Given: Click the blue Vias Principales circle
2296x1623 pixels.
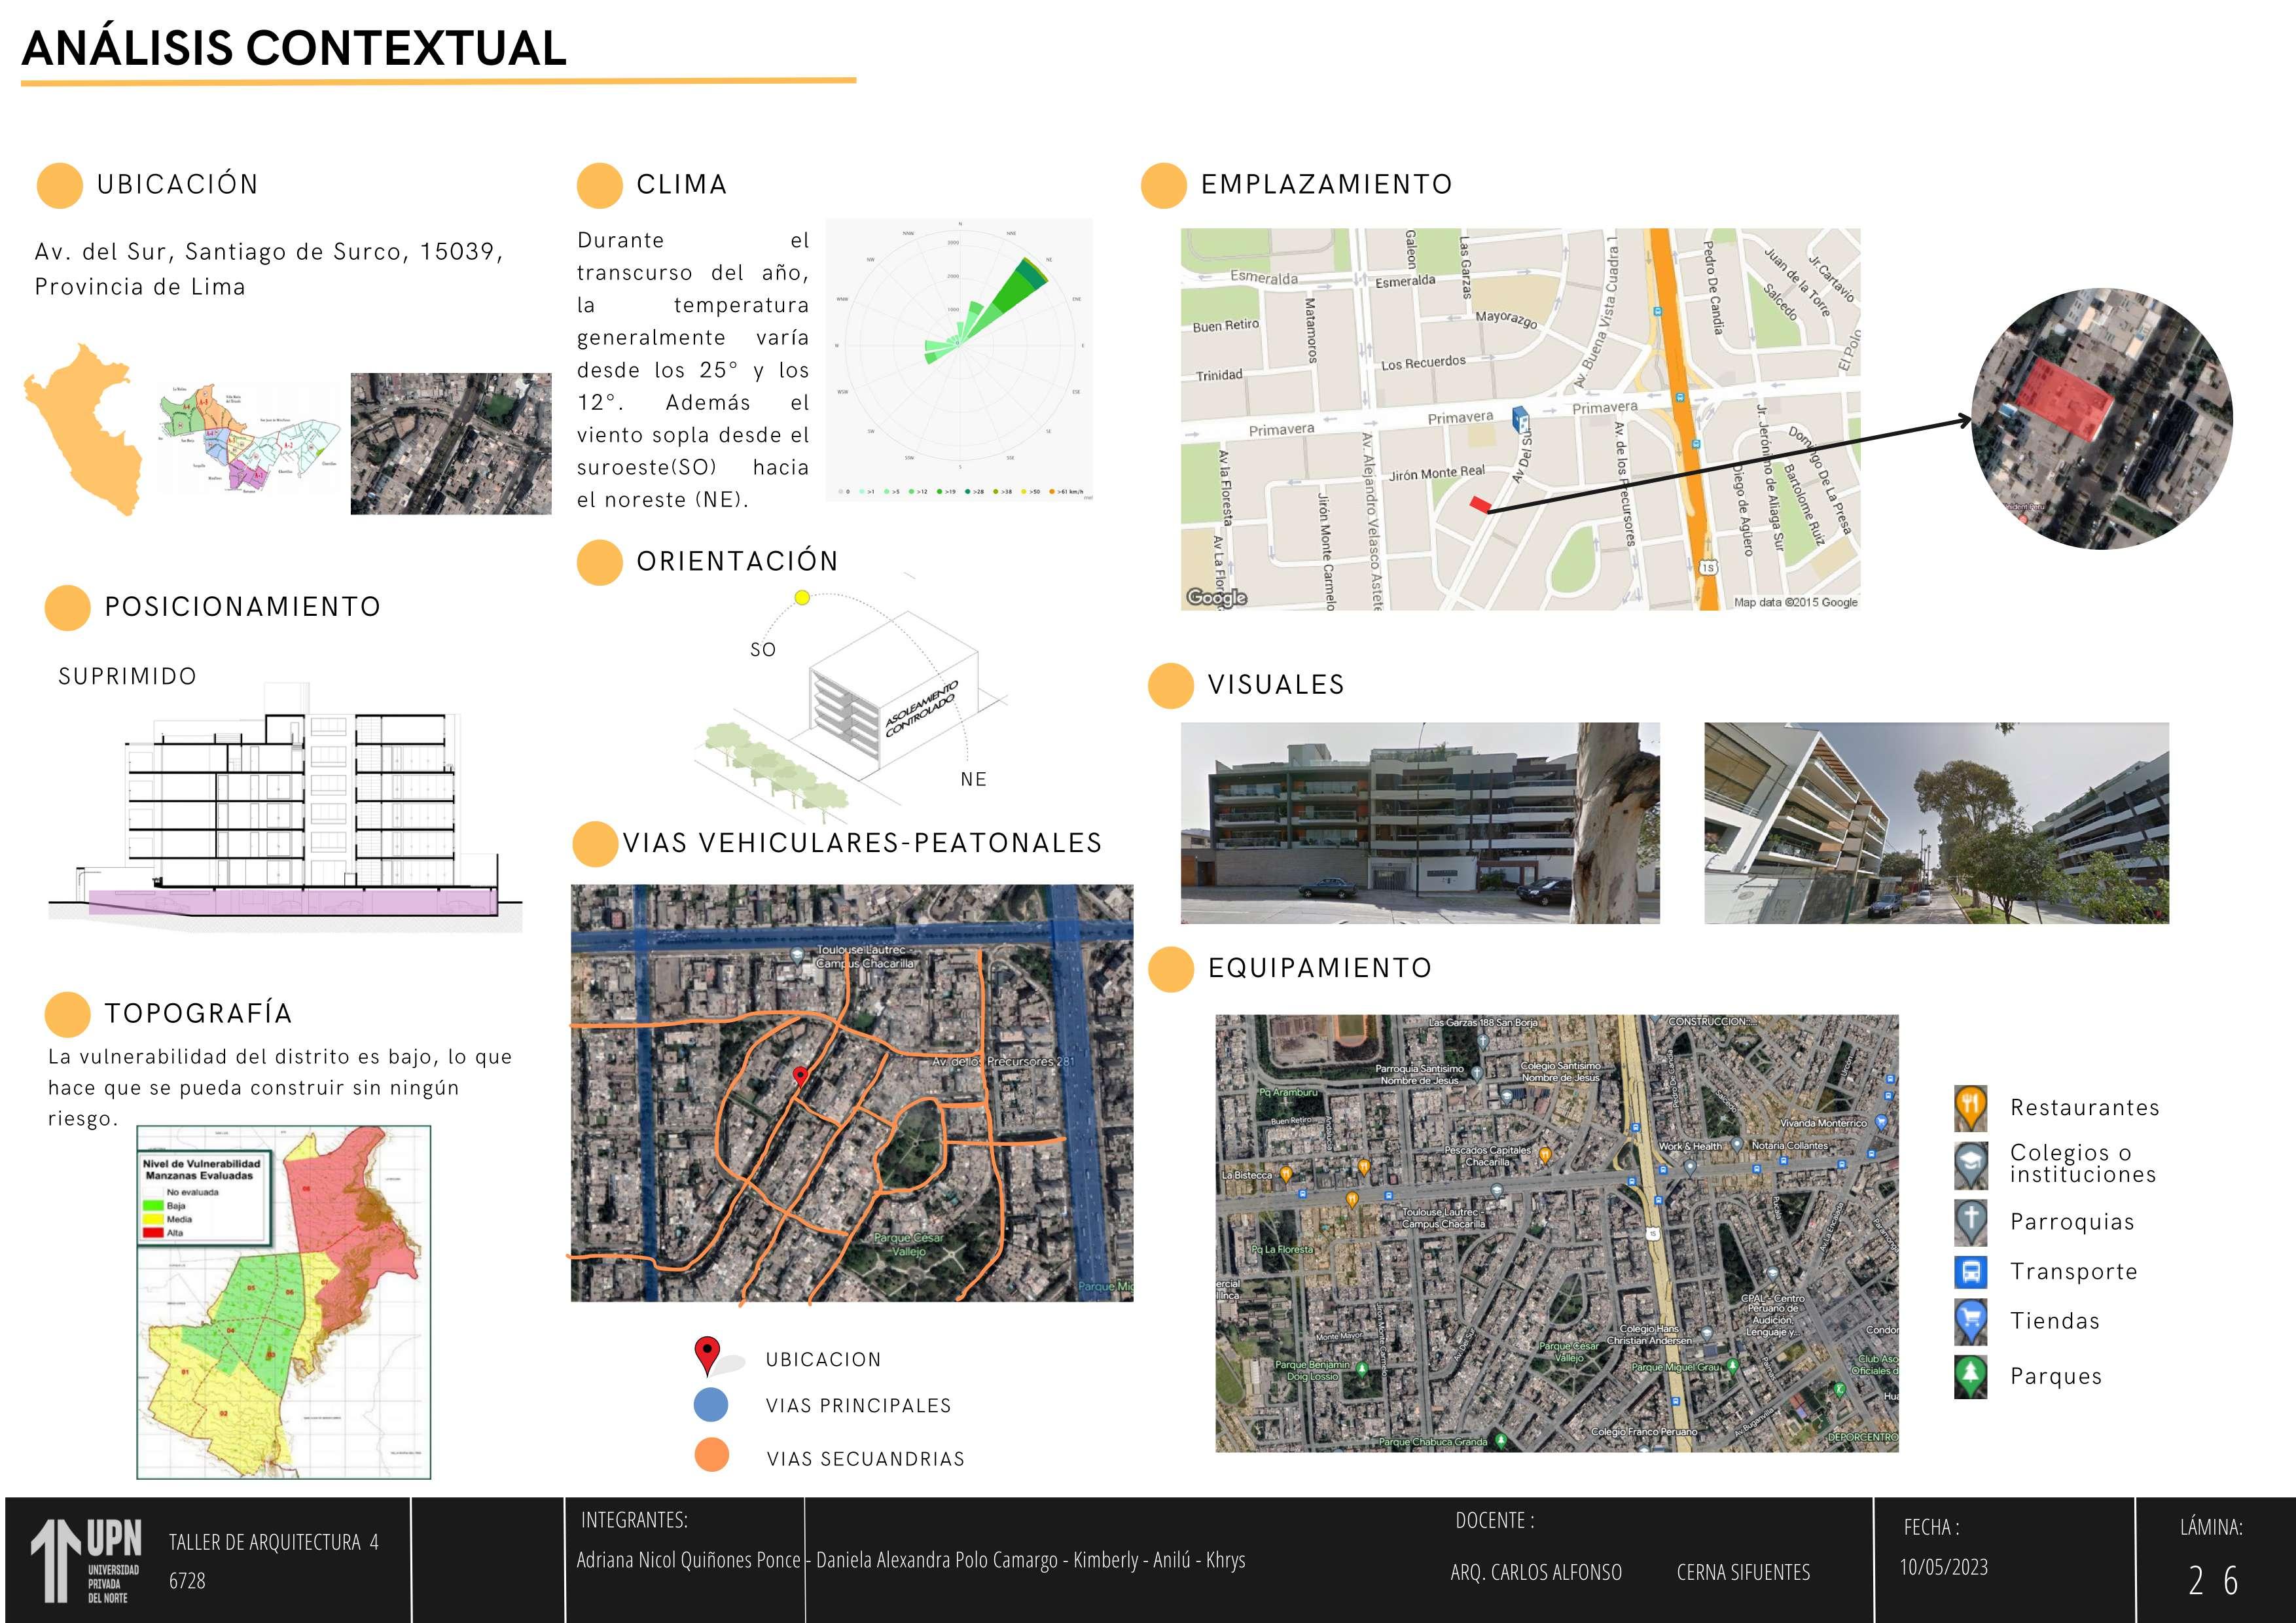Looking at the screenshot, I should (x=711, y=1405).
